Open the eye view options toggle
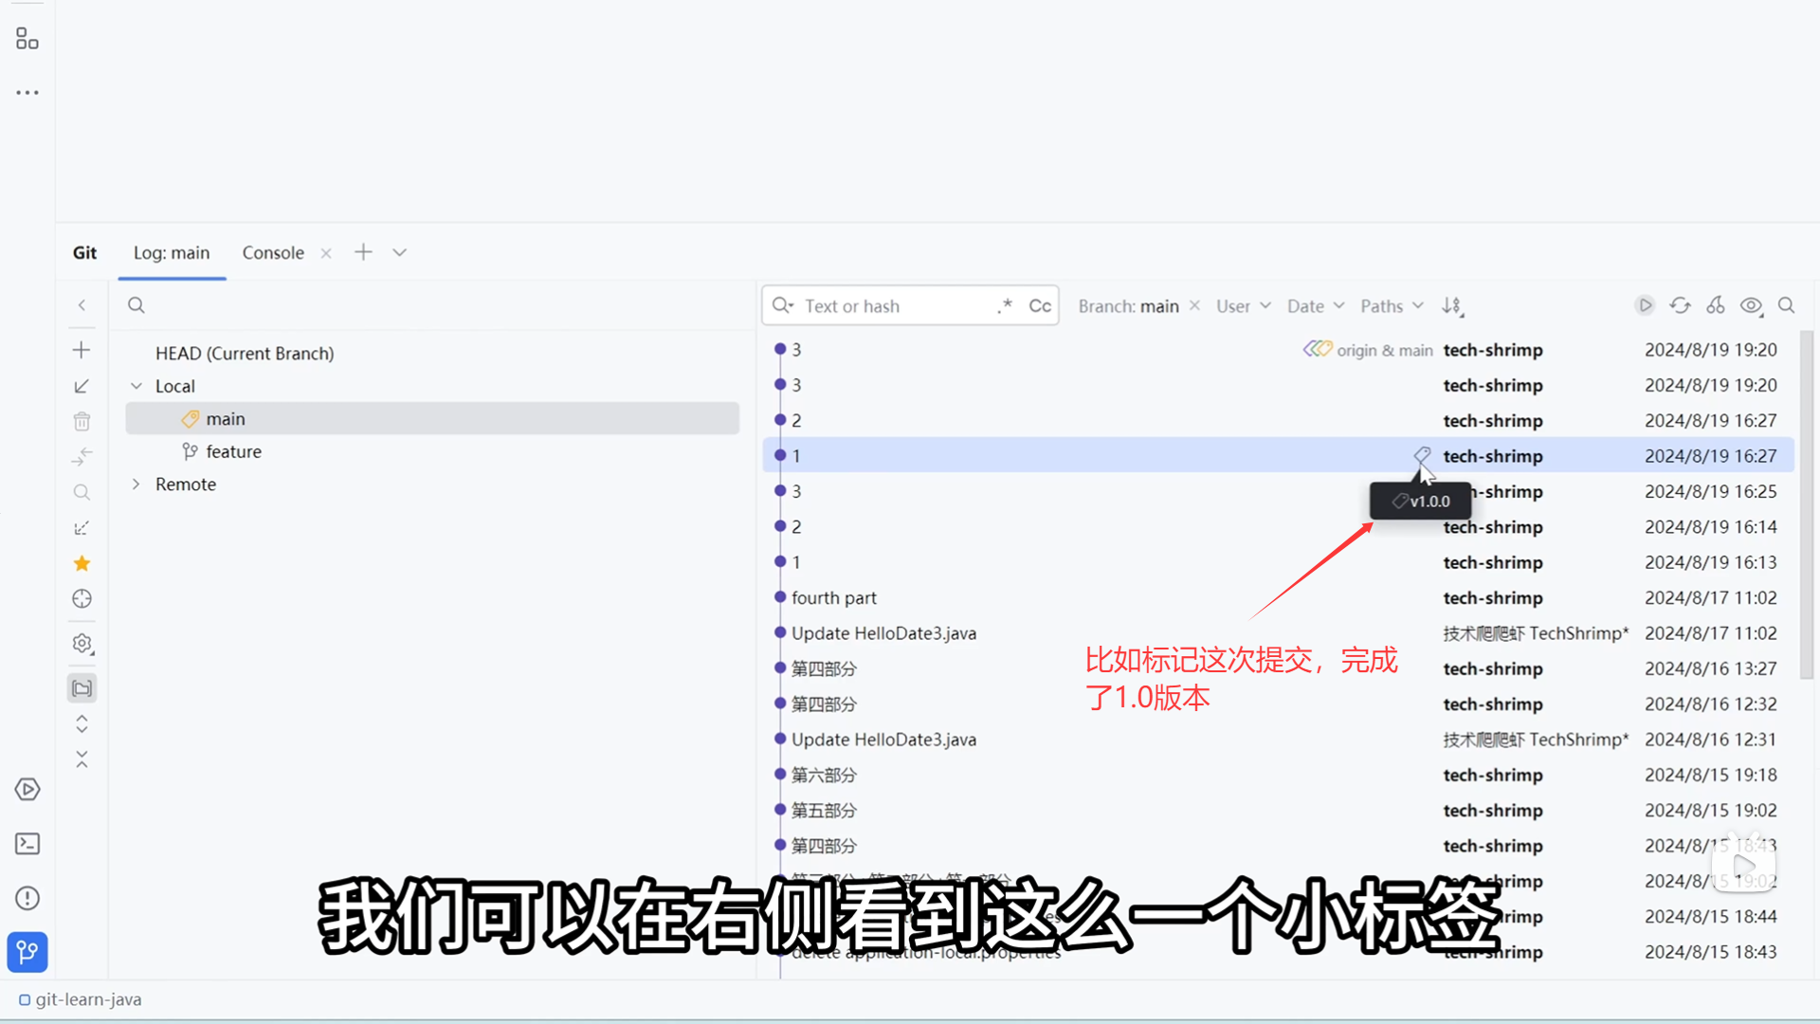This screenshot has width=1820, height=1024. (1751, 305)
